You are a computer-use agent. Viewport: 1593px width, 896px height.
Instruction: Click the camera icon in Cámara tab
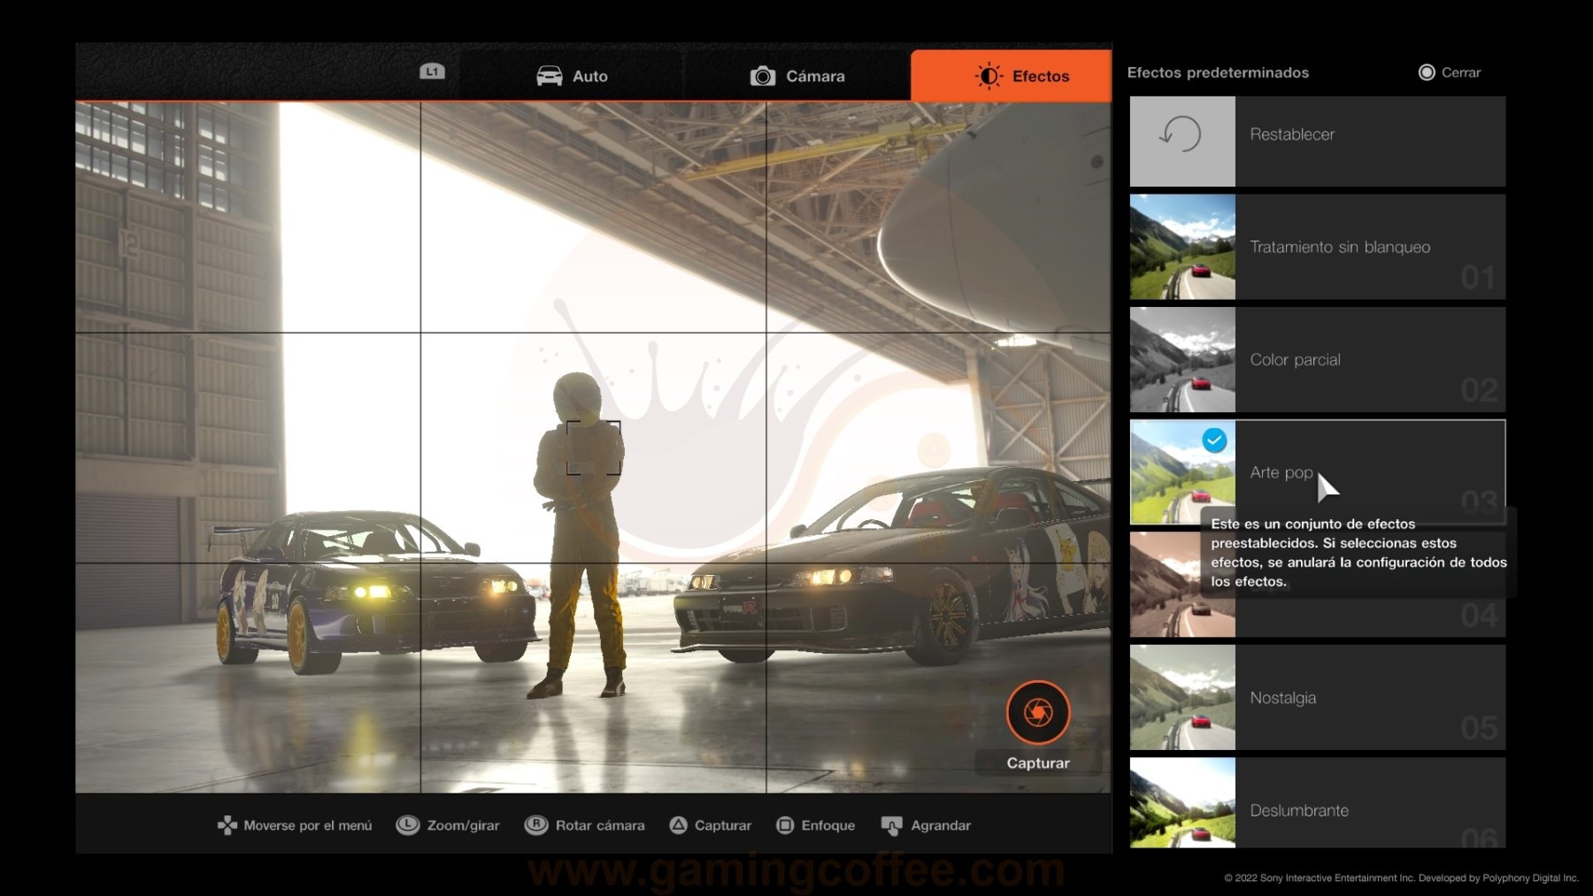(763, 76)
